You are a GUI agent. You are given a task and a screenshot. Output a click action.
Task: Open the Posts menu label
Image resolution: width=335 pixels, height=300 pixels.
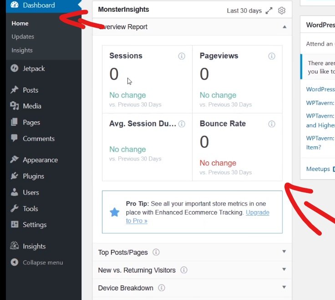[30, 90]
